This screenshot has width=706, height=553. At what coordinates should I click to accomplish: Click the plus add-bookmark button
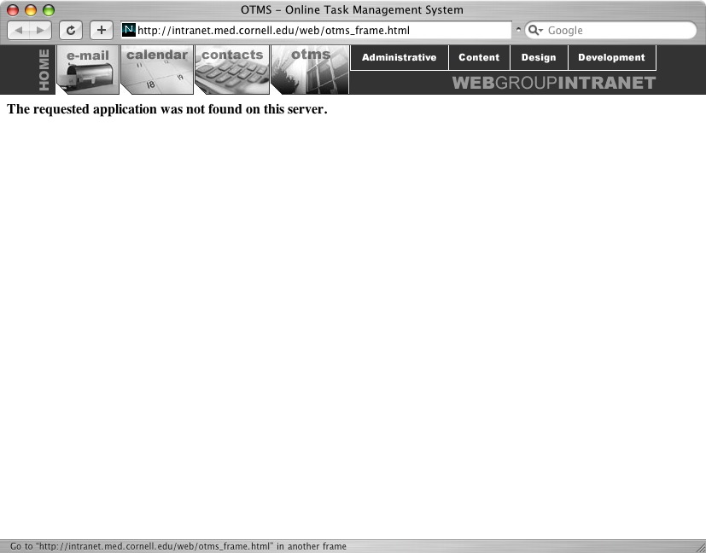coord(101,30)
